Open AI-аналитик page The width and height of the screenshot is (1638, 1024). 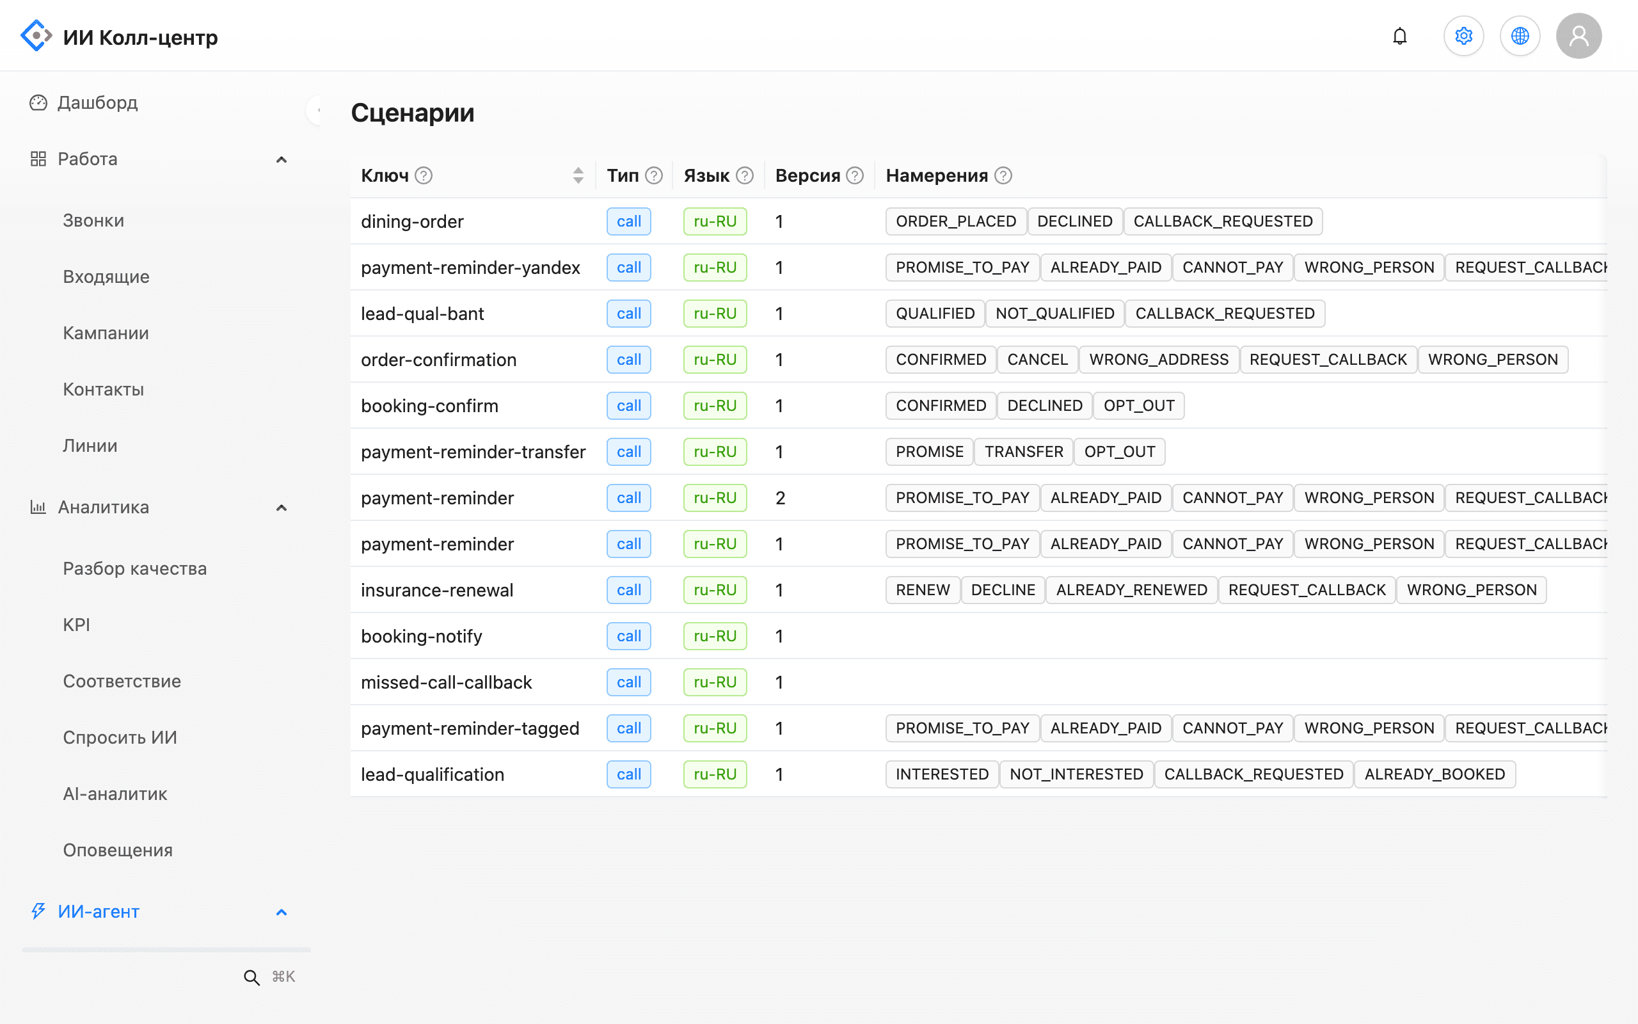[x=115, y=793]
